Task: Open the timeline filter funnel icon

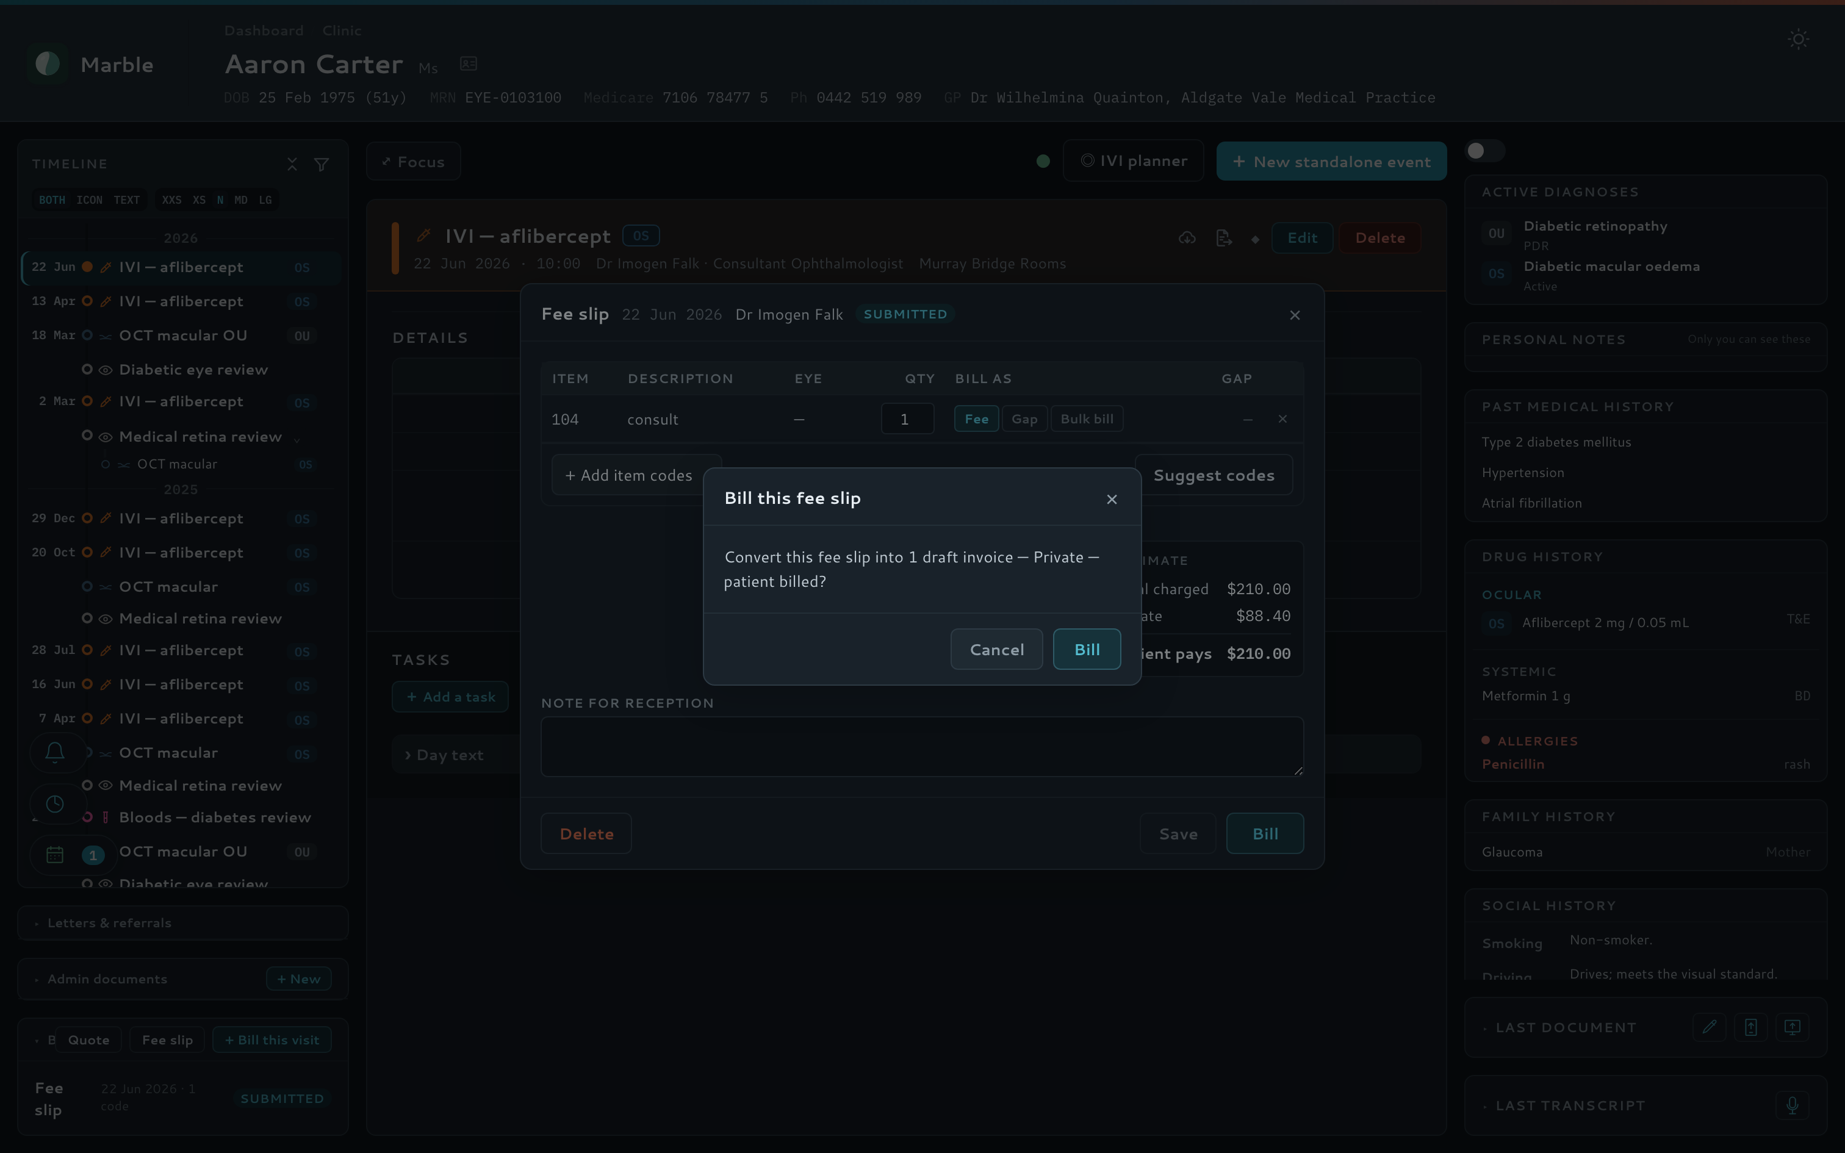Action: pyautogui.click(x=322, y=164)
